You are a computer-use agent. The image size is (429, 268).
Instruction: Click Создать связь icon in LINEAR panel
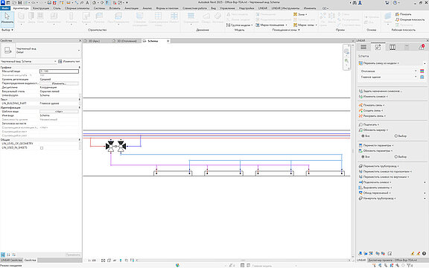(360, 110)
